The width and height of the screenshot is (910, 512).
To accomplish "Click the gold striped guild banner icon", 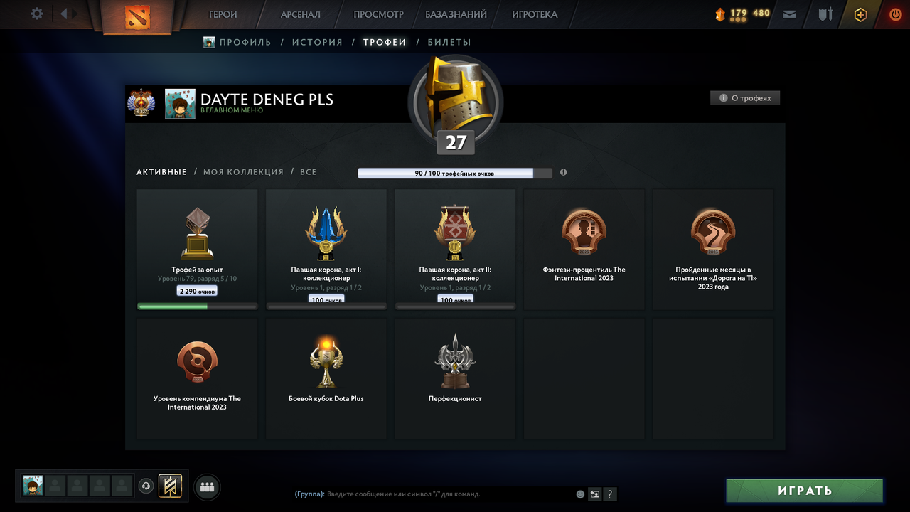I will pos(170,486).
